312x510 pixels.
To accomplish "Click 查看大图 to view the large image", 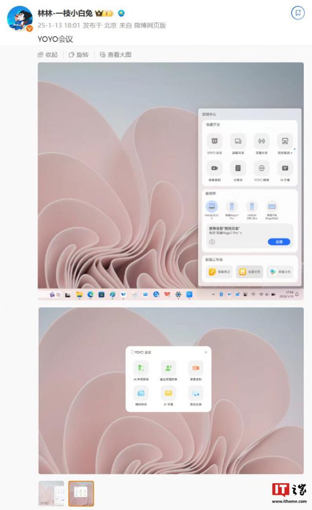I will [116, 55].
